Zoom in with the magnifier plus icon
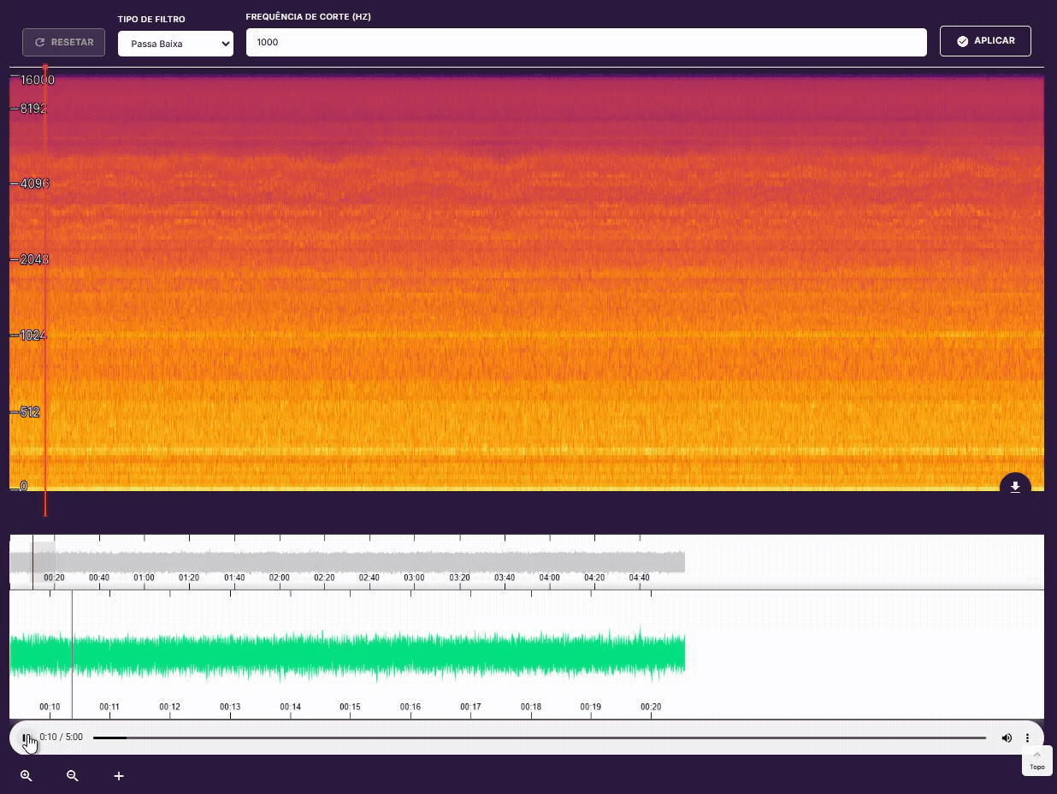Screen dimensions: 1057x794 click(x=27, y=776)
